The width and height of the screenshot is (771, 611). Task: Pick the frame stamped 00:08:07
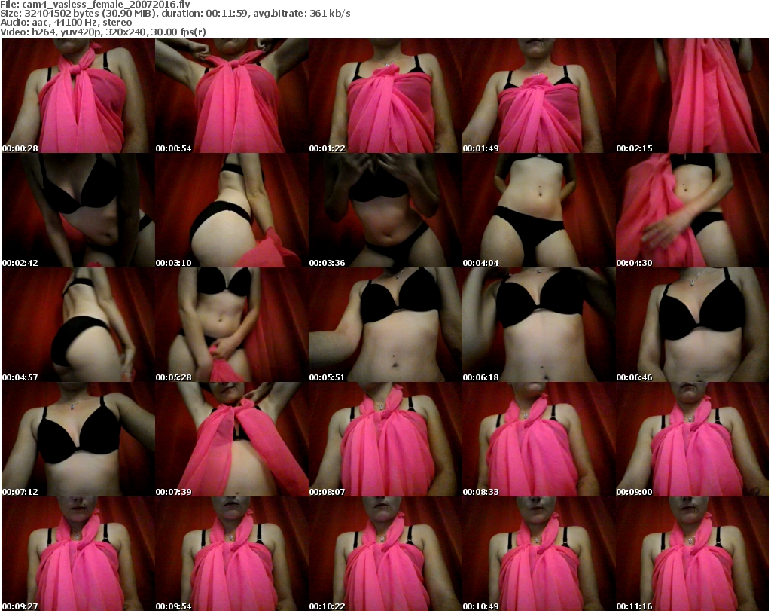pyautogui.click(x=385, y=439)
